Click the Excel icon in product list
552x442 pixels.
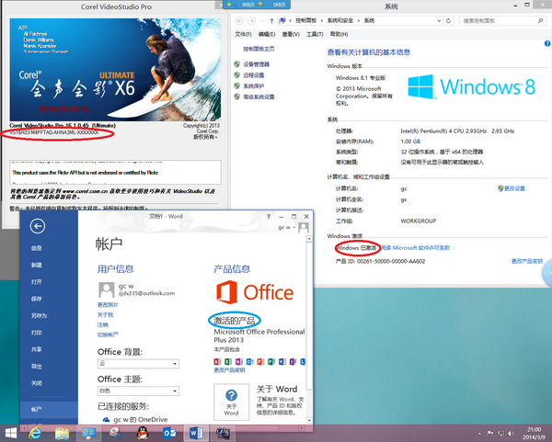coord(228,361)
